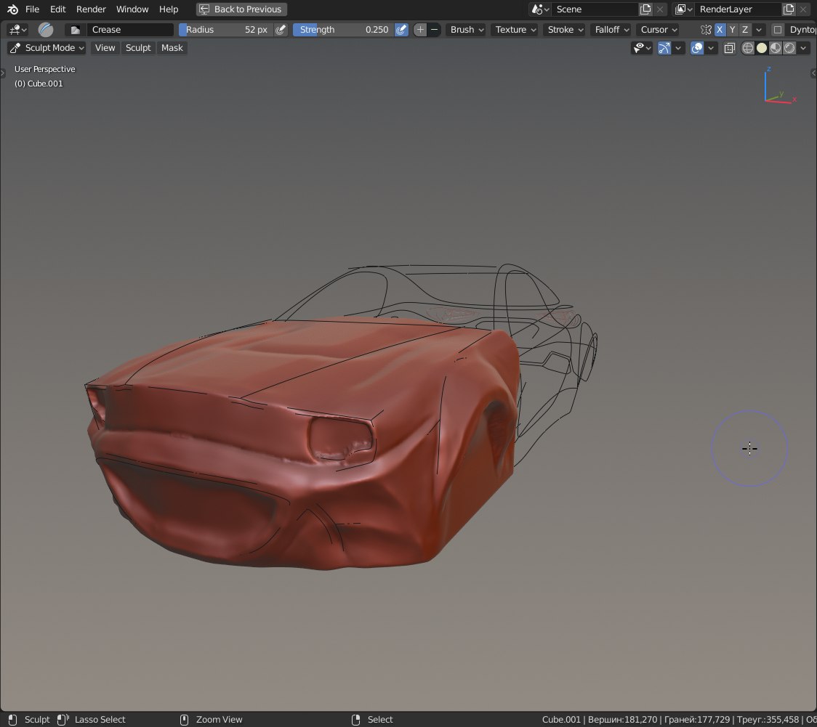Adjust the Strength slider

pos(343,30)
